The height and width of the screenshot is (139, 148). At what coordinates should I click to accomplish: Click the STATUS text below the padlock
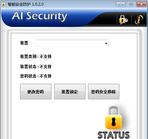tap(114, 135)
